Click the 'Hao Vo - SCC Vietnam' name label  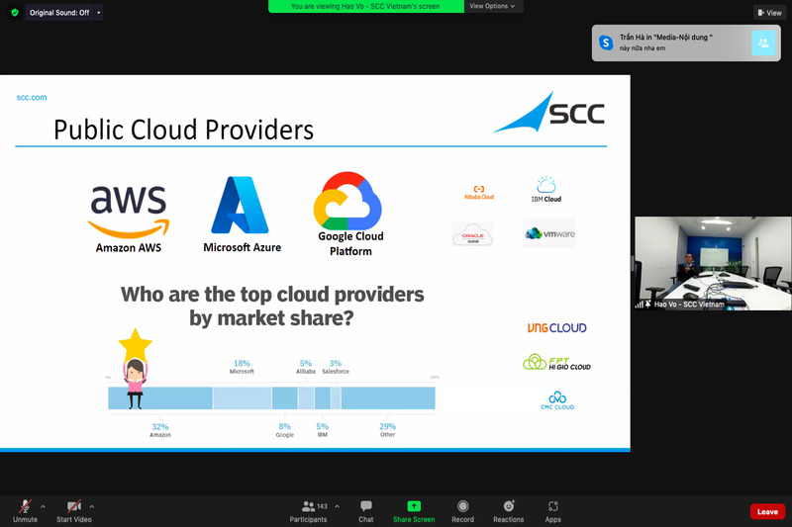(x=689, y=305)
